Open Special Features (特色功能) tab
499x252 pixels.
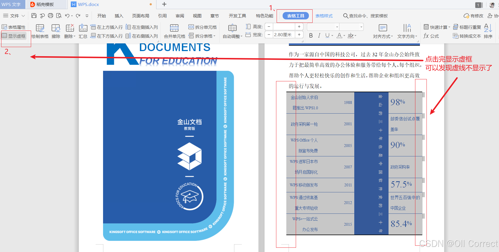(264, 16)
